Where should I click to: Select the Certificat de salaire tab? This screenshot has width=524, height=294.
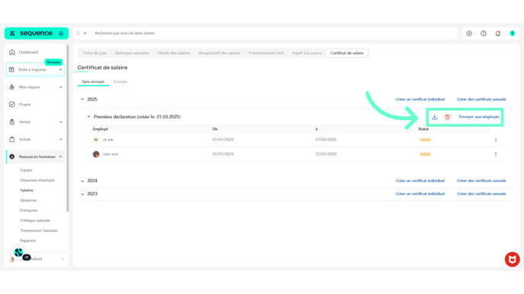click(x=347, y=53)
